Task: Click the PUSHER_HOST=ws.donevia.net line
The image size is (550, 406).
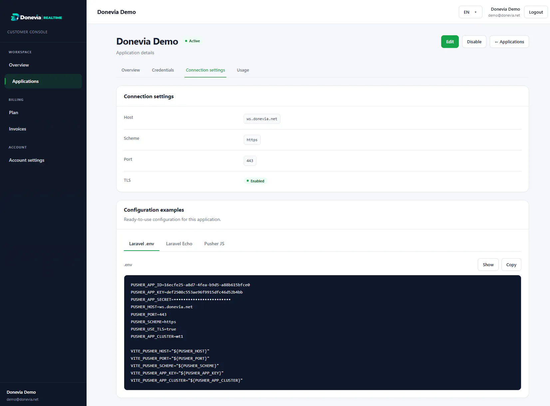Action: tap(162, 307)
